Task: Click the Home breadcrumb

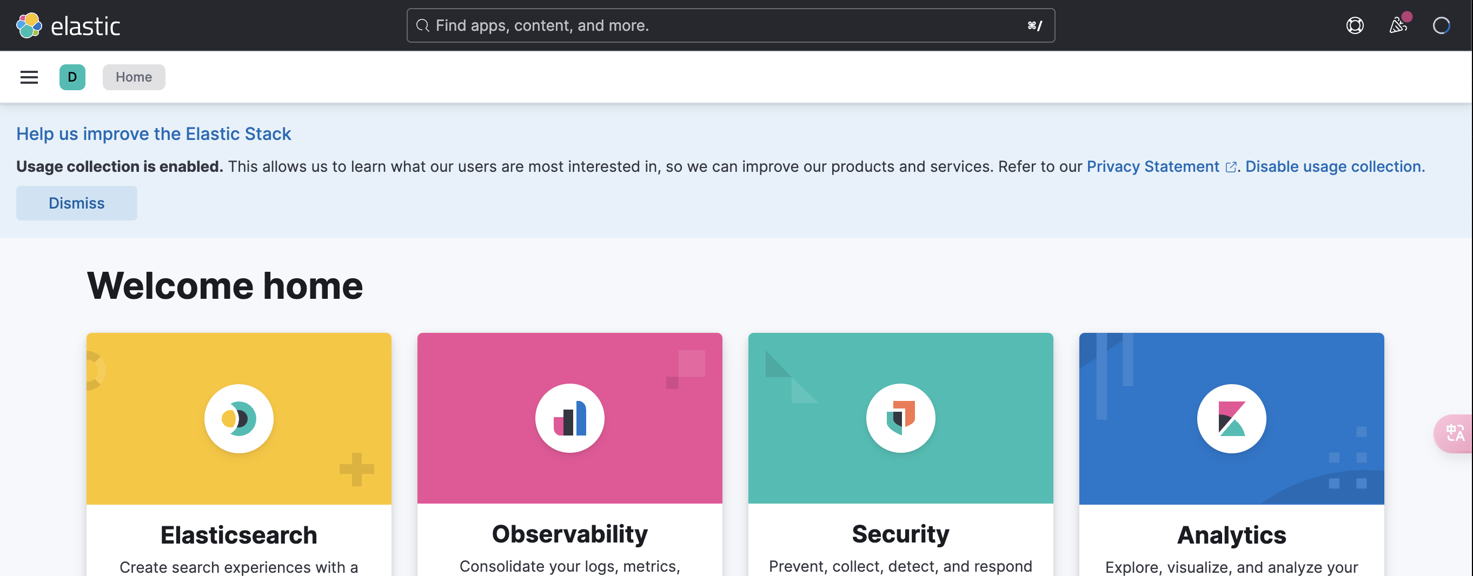Action: [134, 77]
